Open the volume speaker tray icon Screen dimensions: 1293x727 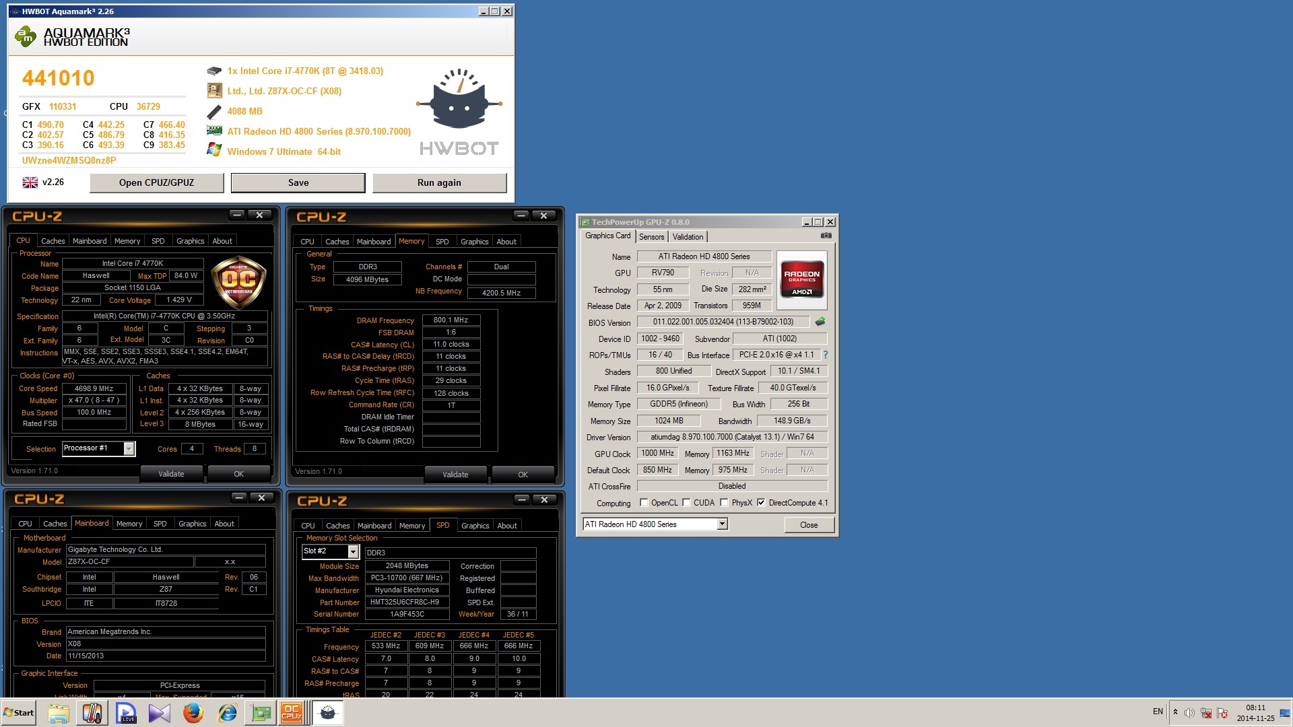(1189, 713)
